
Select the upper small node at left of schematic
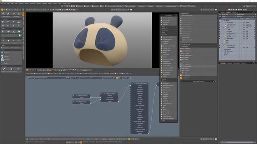point(82,95)
